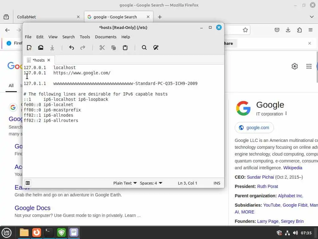
Task: Click the IPv6 capable hosts comment line
Action: point(96,94)
